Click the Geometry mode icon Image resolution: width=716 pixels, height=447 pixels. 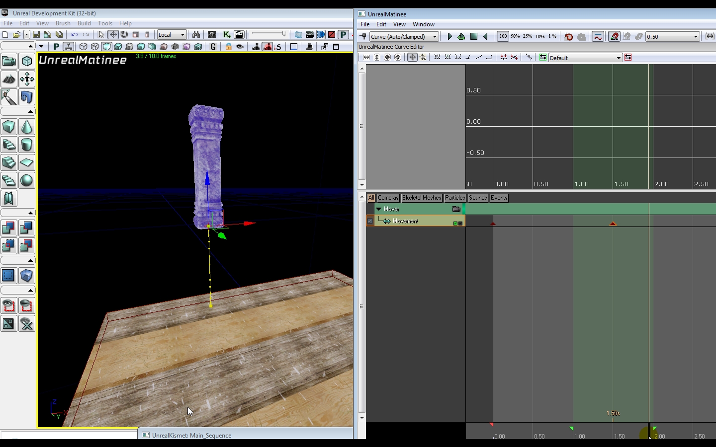(27, 62)
